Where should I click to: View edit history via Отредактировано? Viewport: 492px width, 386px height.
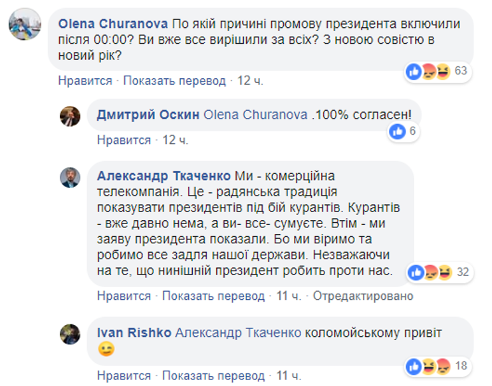363,296
